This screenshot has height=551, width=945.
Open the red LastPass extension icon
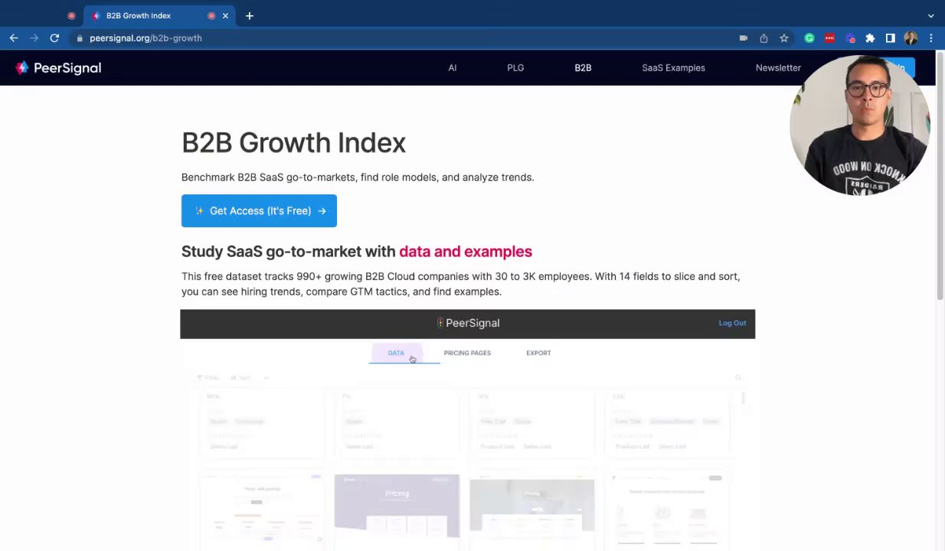click(x=829, y=38)
